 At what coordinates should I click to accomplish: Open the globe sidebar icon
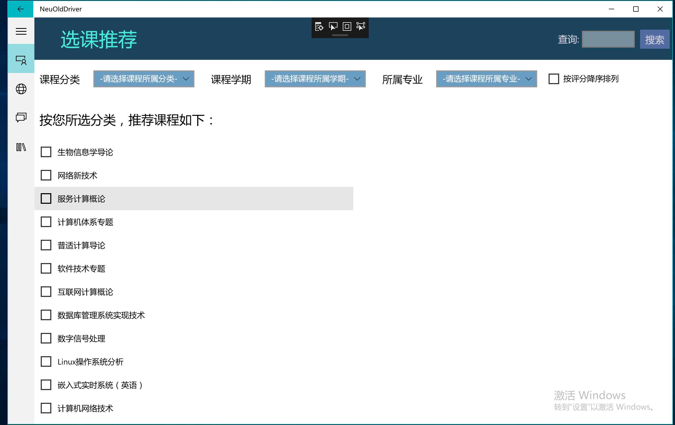21,89
